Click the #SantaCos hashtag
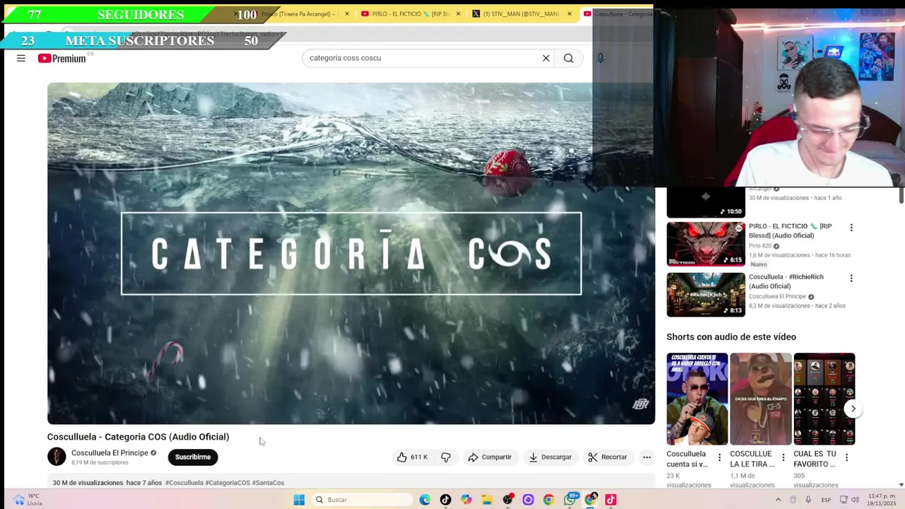The image size is (905, 509). [268, 483]
